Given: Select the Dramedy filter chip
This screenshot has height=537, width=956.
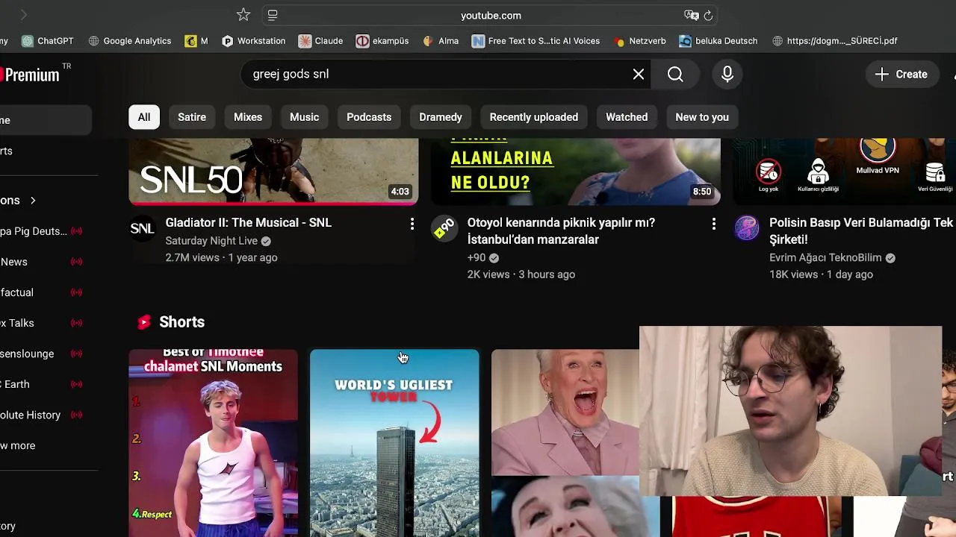Looking at the screenshot, I should (441, 117).
